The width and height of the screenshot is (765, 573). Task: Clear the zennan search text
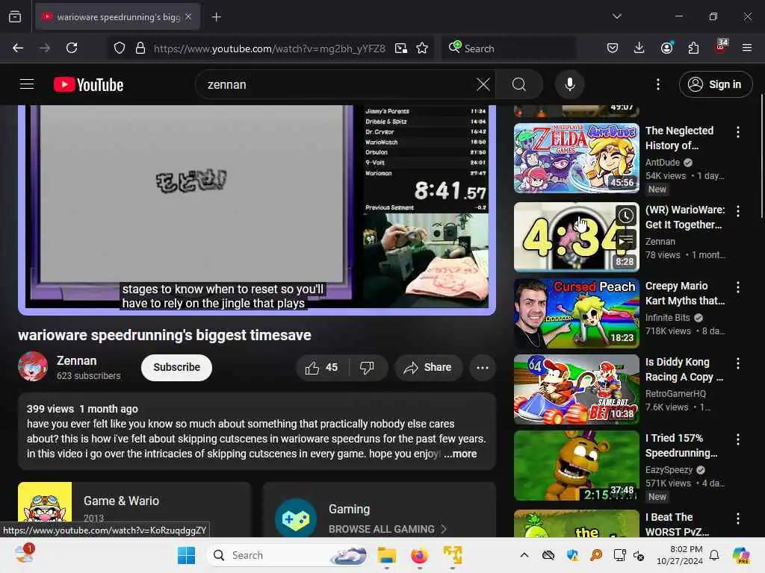tap(483, 84)
